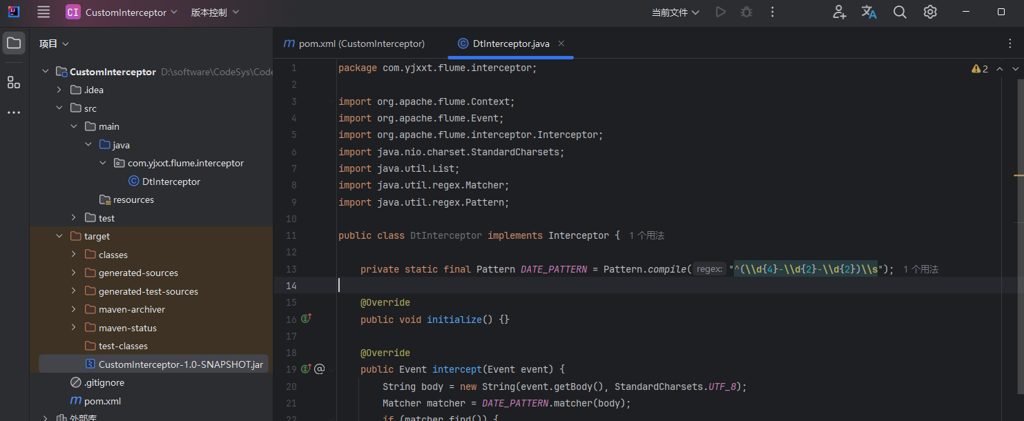The image size is (1024, 421).
Task: Open editor tabs options menu
Action: coord(1010,43)
